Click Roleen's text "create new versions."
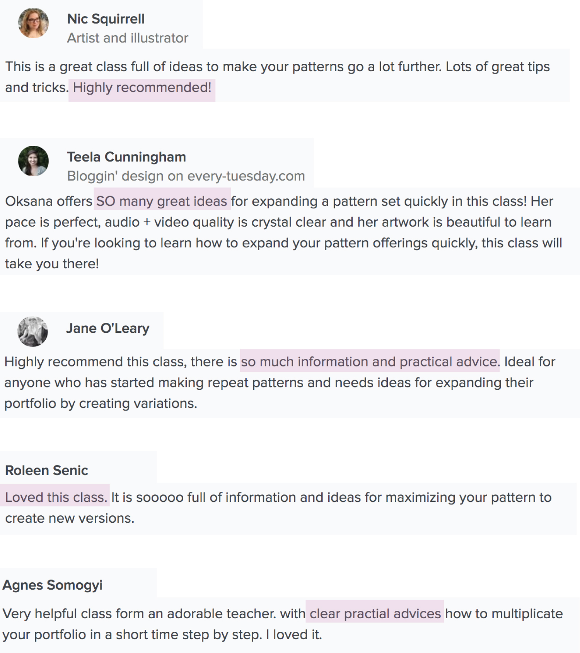Image resolution: width=580 pixels, height=653 pixels. pyautogui.click(x=70, y=518)
